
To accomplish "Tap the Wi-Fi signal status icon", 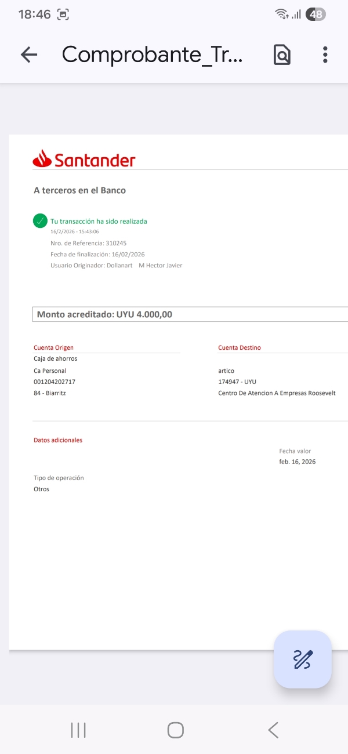I will (282, 14).
